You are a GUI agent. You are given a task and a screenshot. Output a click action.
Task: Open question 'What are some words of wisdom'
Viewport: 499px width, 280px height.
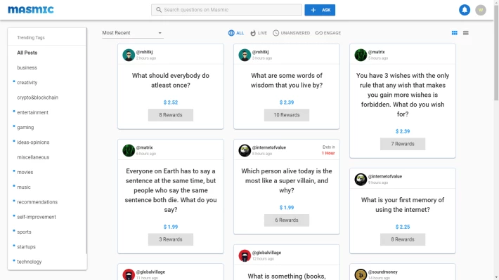pos(287,81)
